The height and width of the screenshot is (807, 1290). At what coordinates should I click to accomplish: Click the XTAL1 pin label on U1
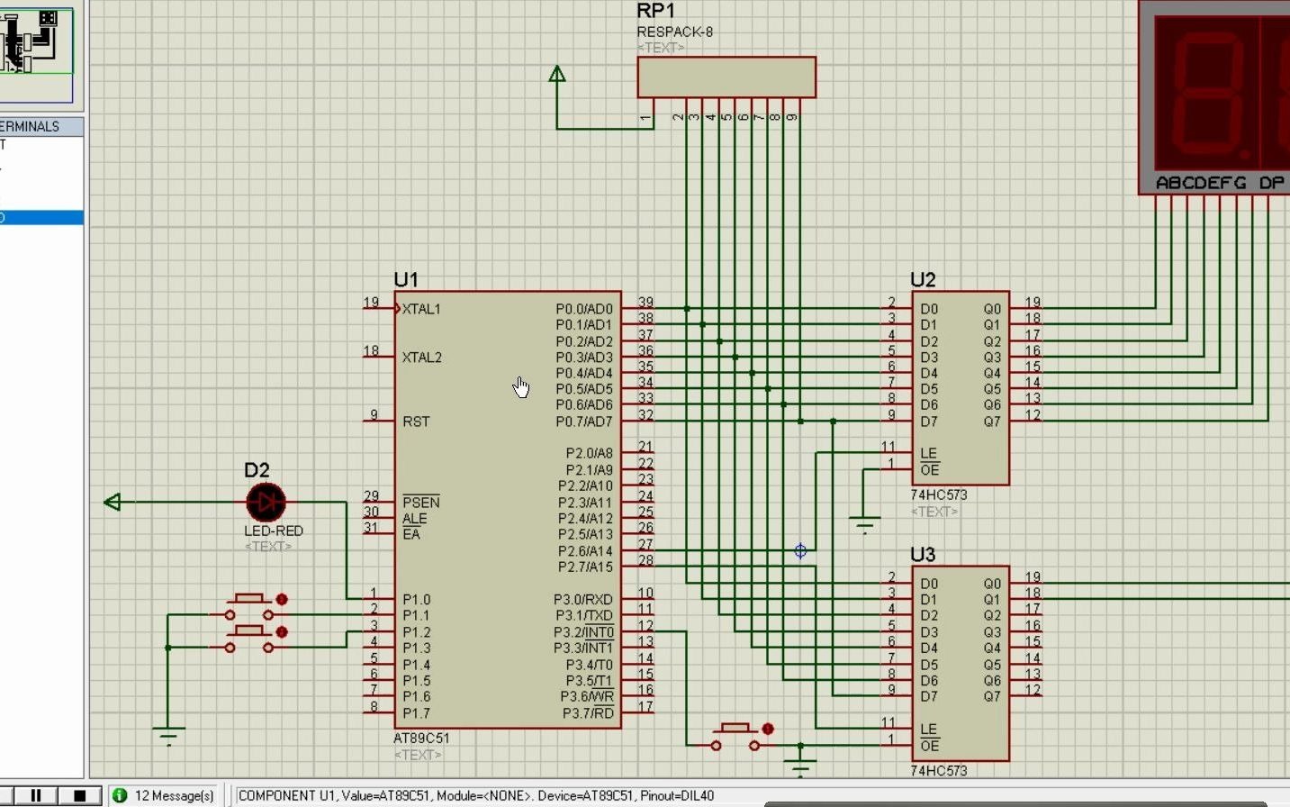[x=421, y=309]
